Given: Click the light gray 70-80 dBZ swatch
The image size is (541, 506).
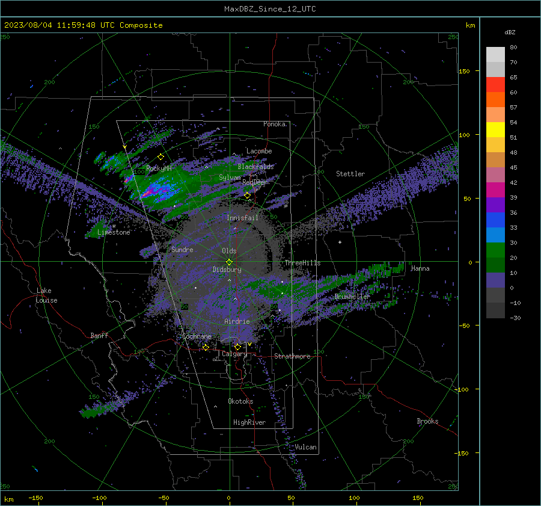Looking at the screenshot, I should [495, 54].
